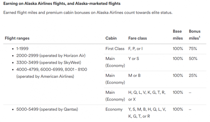This screenshot has height=122, width=210.
Task: Click the Horizon Air flight range item
Action: click(51, 56)
